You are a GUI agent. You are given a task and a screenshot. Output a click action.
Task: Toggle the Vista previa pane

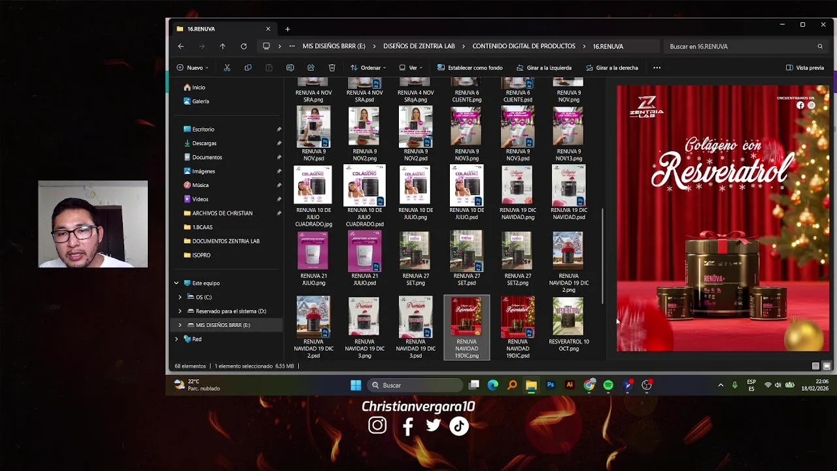point(805,67)
